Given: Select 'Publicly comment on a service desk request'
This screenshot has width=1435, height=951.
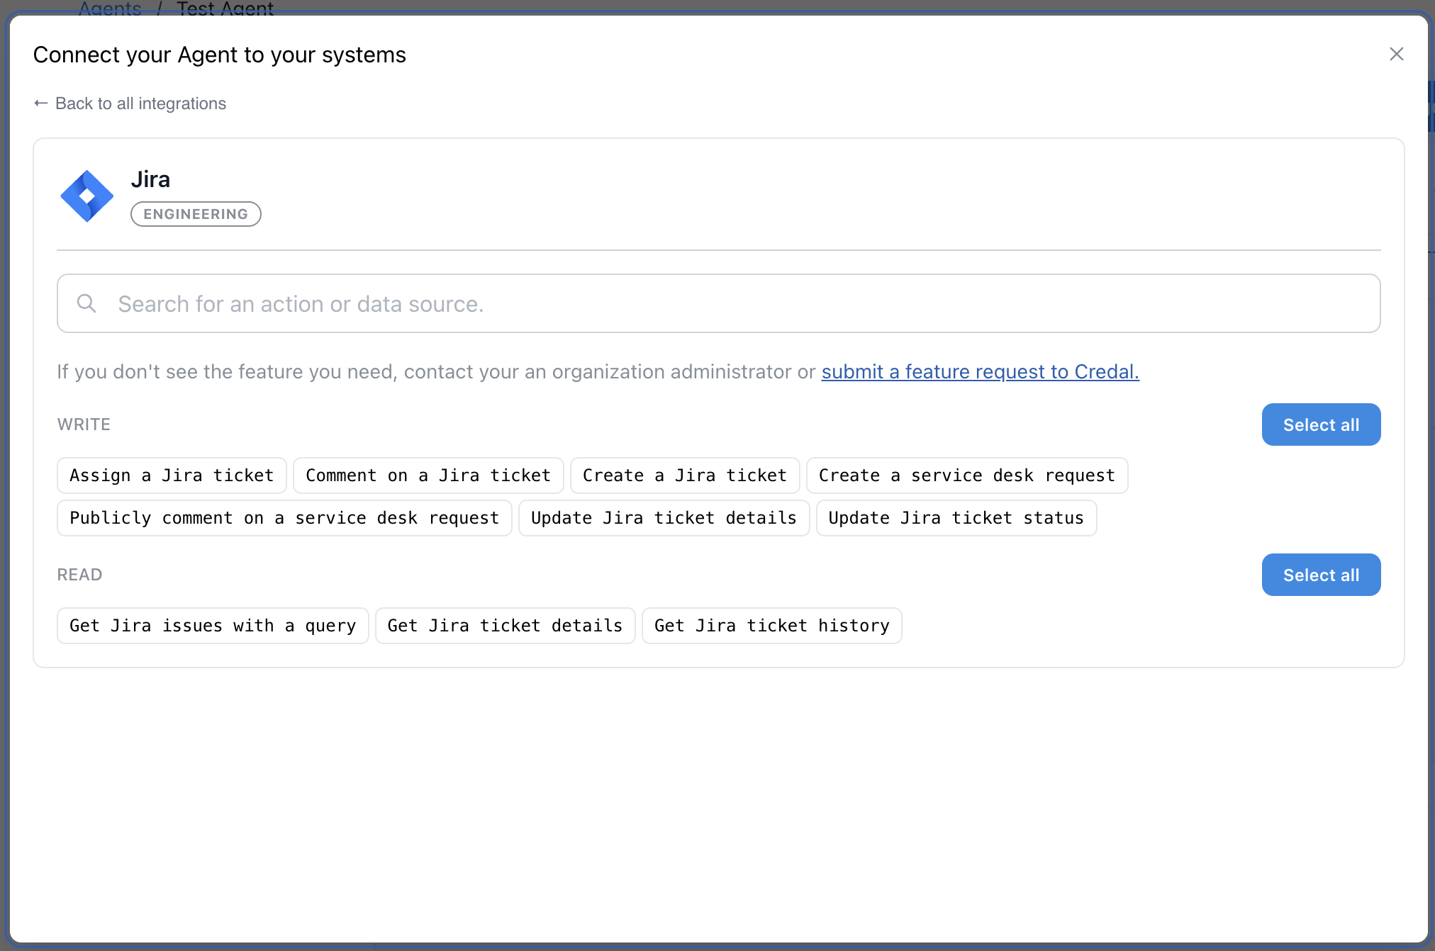Looking at the screenshot, I should coord(284,518).
